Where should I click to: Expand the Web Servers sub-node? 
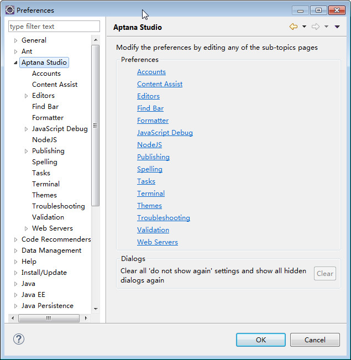[x=26, y=229]
